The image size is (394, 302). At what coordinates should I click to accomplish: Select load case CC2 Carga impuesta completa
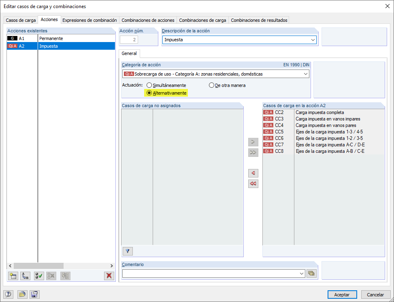coord(324,112)
